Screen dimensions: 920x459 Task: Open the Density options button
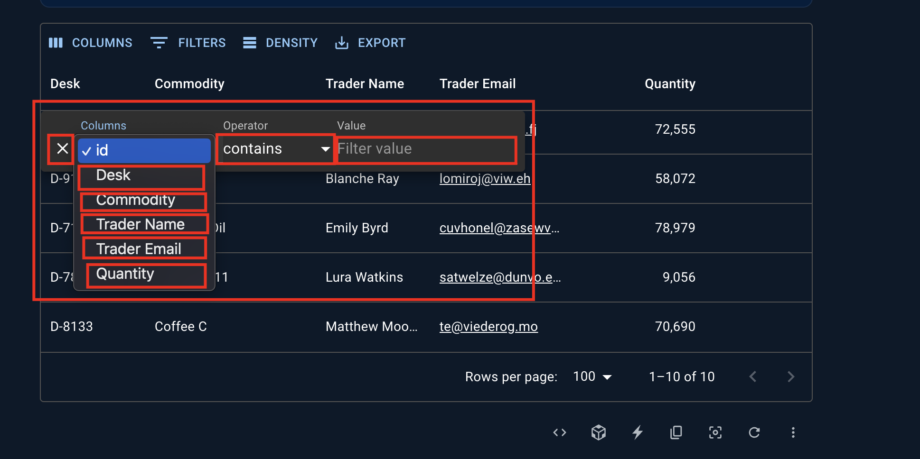tap(280, 43)
